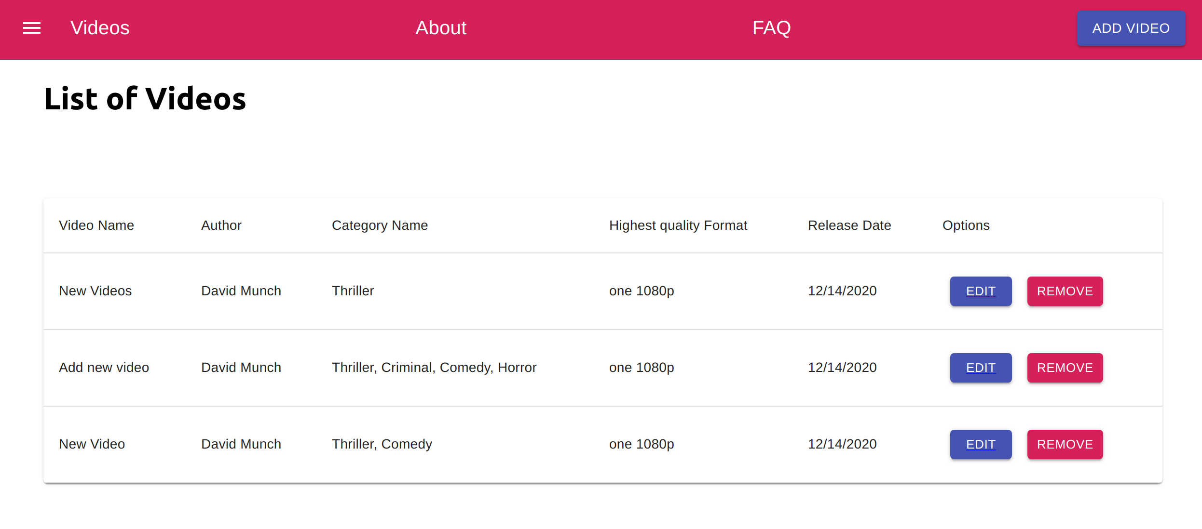
Task: Click the Release Date column header
Action: pyautogui.click(x=849, y=225)
